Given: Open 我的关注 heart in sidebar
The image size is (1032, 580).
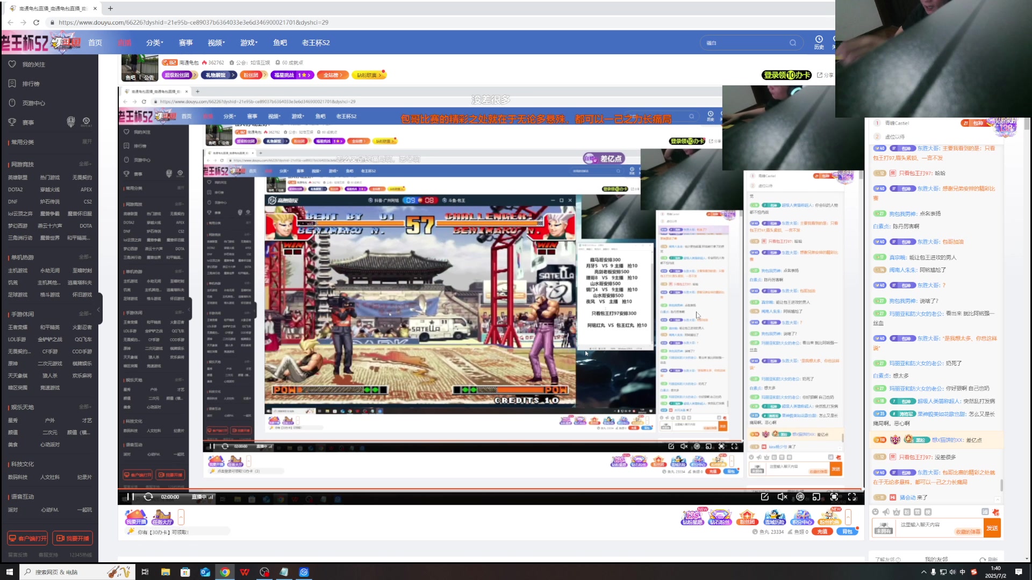Looking at the screenshot, I should 27,64.
